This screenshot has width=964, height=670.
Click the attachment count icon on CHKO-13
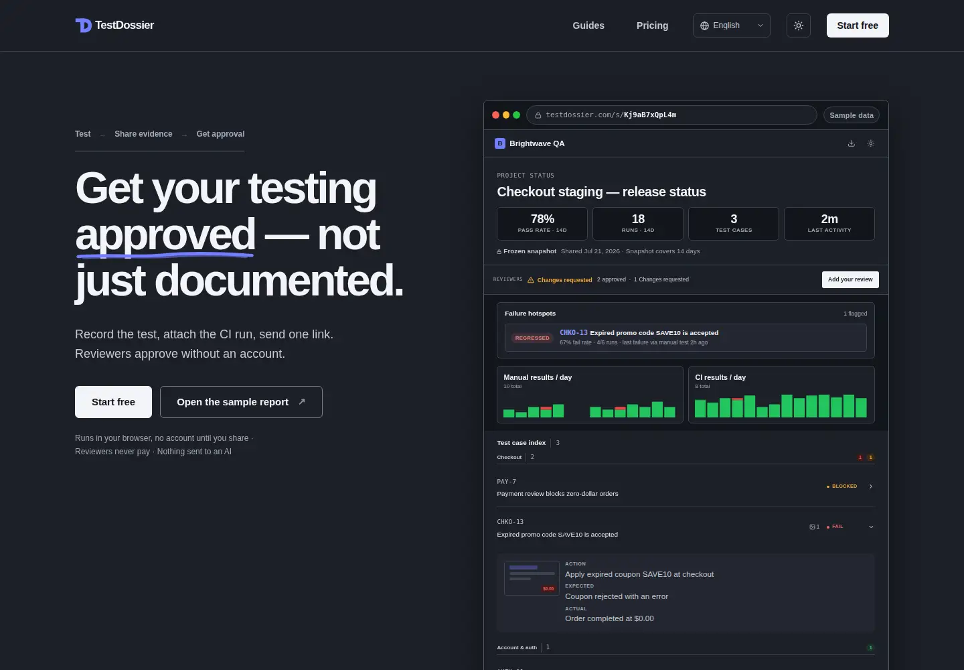tap(814, 527)
